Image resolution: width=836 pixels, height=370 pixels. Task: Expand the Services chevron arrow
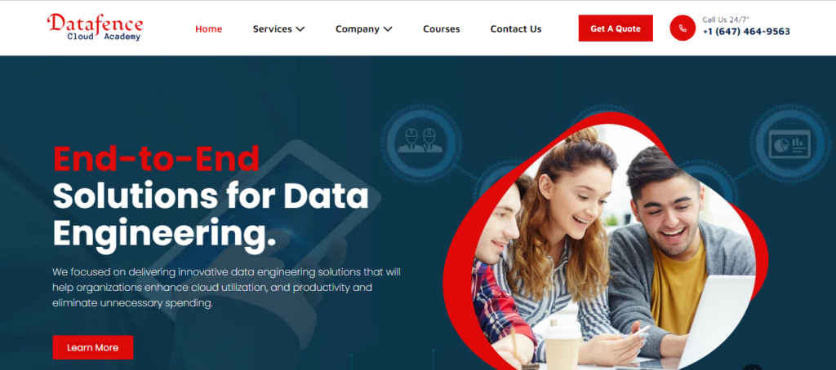(x=300, y=29)
